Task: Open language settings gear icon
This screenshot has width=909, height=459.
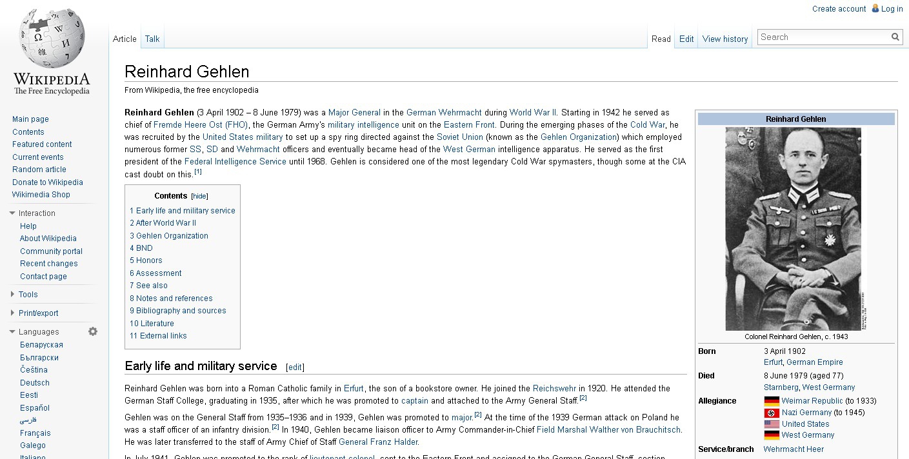Action: coord(93,331)
